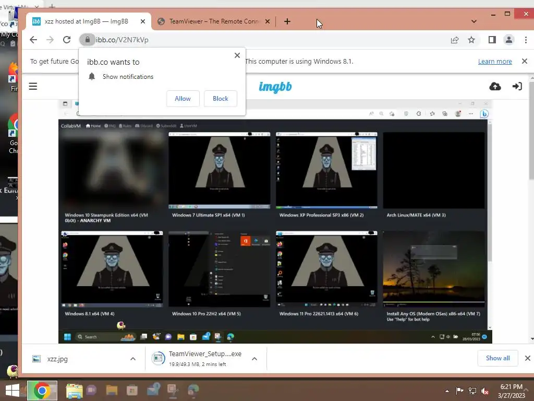Close the downloads bar
Screen dimensions: 534x401
(x=528, y=358)
